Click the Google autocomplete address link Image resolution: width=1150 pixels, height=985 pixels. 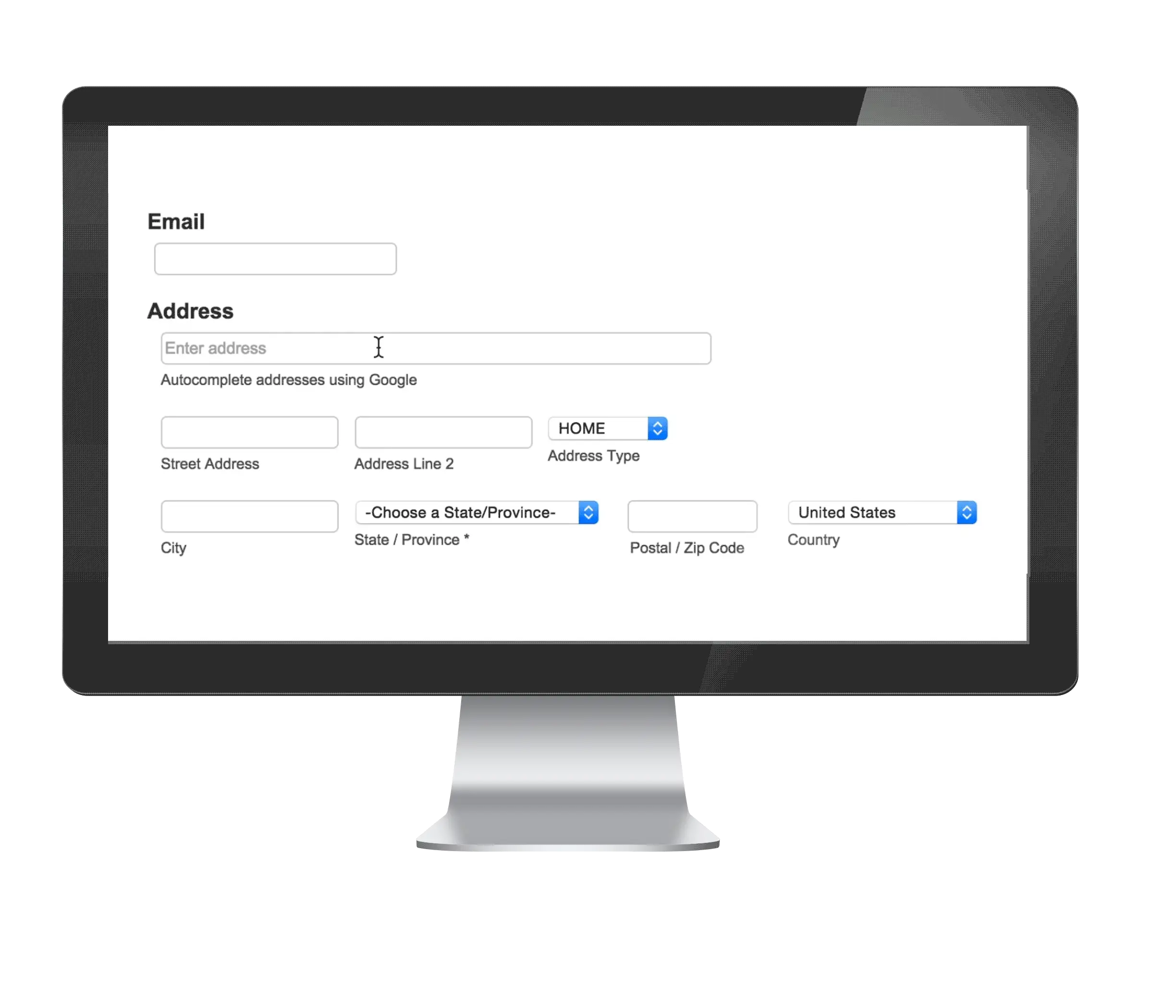(x=287, y=379)
